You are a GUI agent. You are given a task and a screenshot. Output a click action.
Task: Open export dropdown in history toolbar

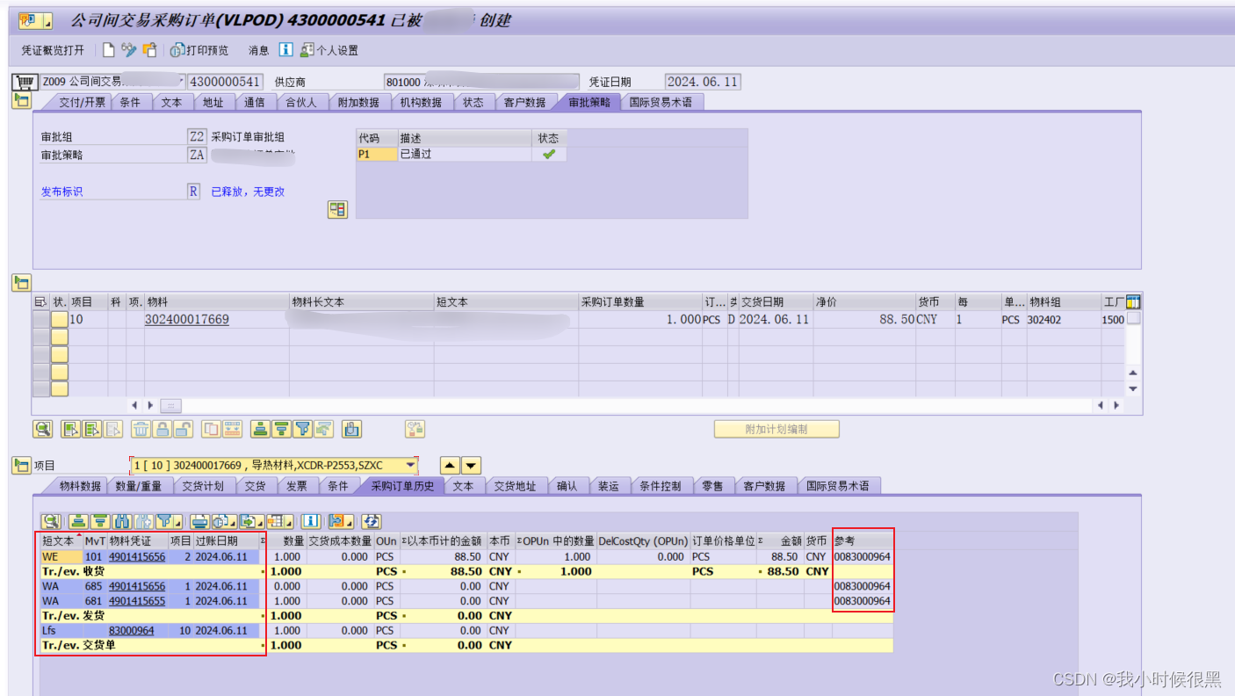252,521
